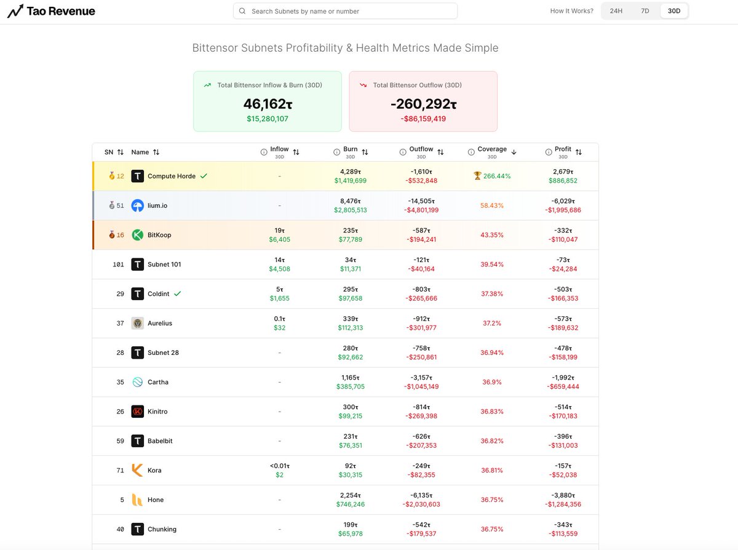The image size is (738, 550).
Task: Click the $746,246 burn value
Action: click(351, 504)
